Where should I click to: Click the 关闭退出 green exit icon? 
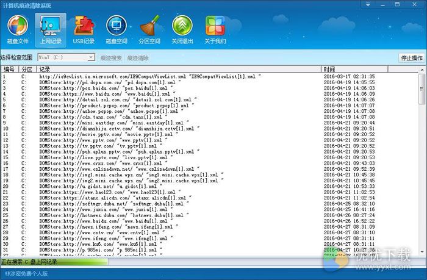tap(182, 30)
